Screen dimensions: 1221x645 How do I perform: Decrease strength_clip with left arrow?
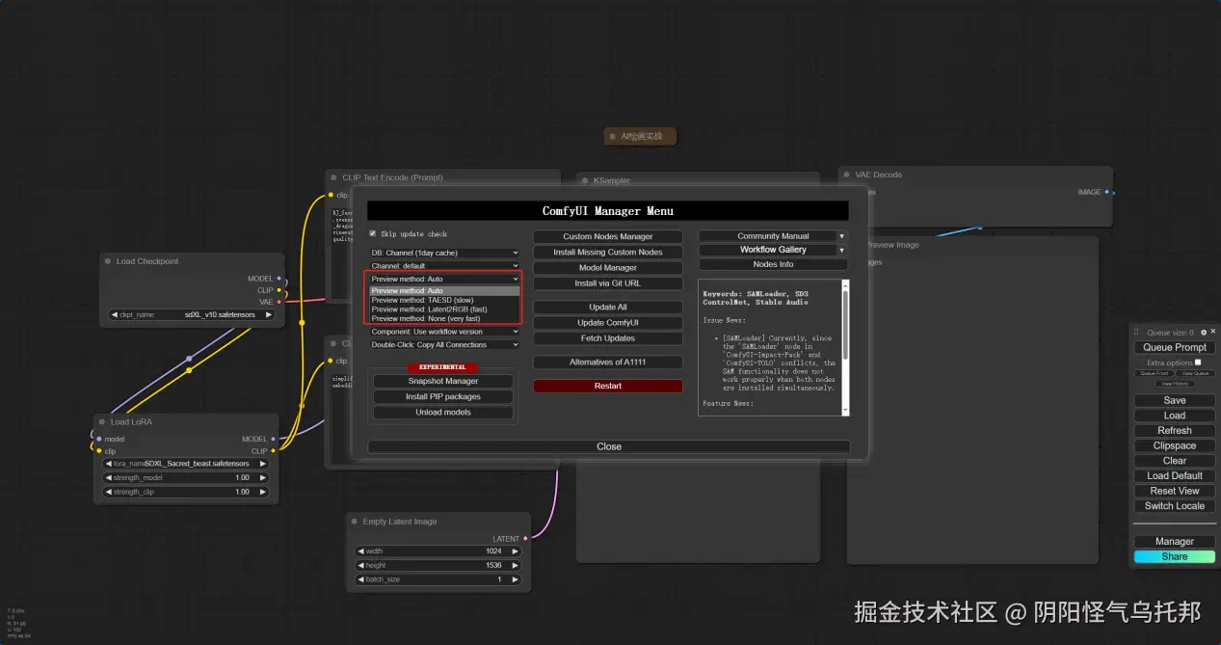click(x=108, y=492)
